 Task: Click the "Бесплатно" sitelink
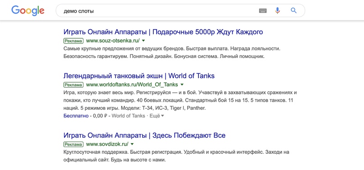pyautogui.click(x=76, y=116)
